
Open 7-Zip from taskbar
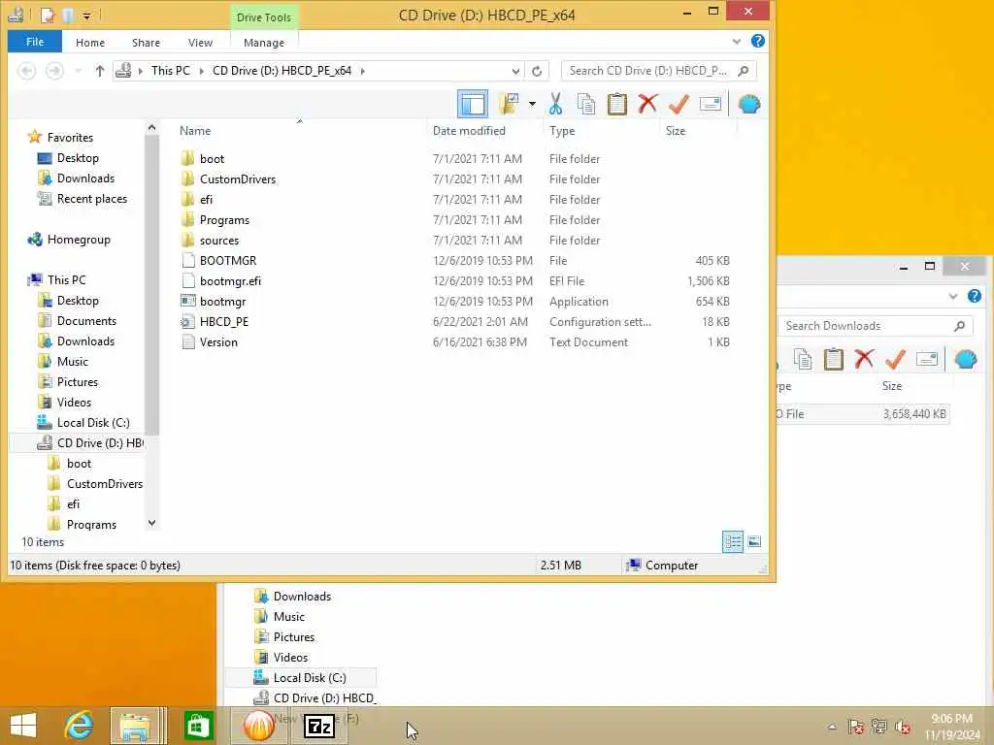318,726
